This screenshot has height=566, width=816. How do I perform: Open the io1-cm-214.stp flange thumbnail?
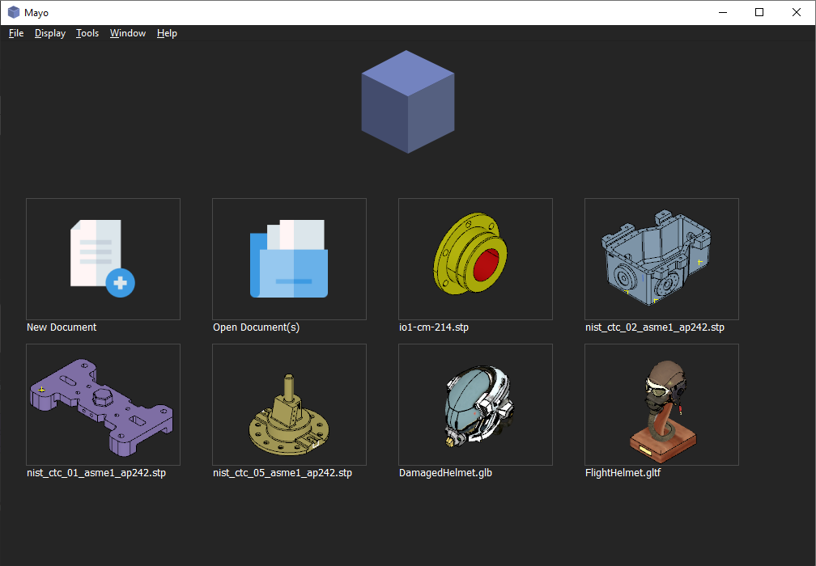tap(476, 259)
